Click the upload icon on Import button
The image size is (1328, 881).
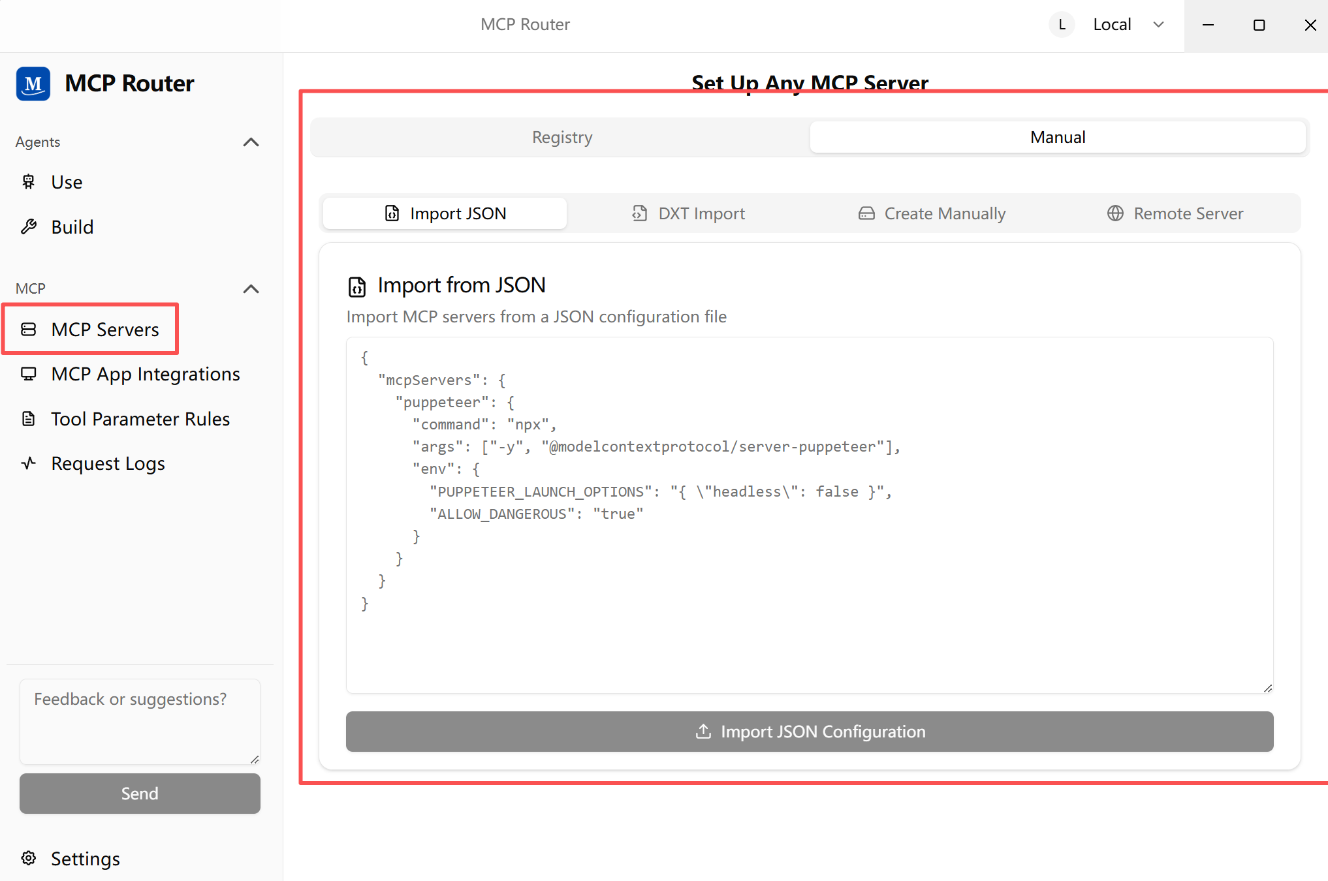point(703,732)
